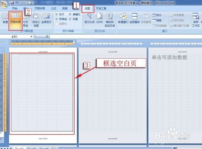Set zoom to 100%

click(x=99, y=18)
